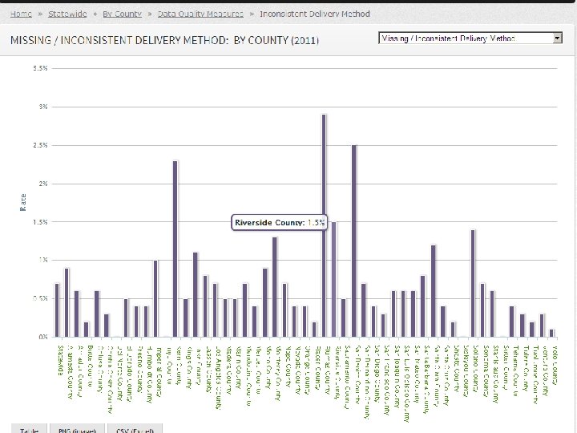Open the Data Quality Measures breadcrumb

[200, 14]
